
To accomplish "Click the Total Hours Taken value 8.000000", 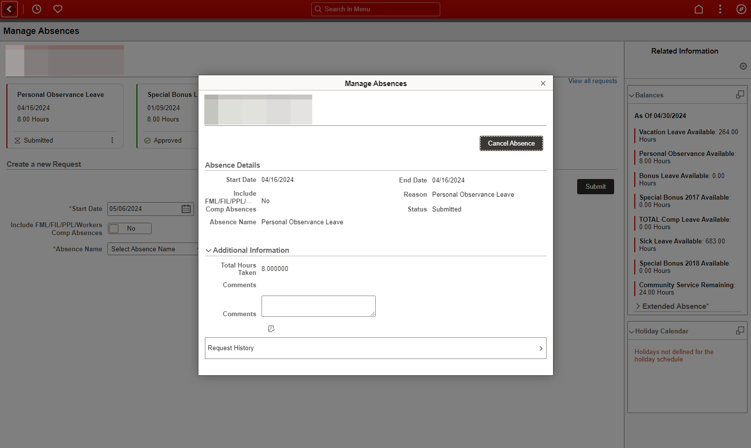I will pyautogui.click(x=275, y=269).
